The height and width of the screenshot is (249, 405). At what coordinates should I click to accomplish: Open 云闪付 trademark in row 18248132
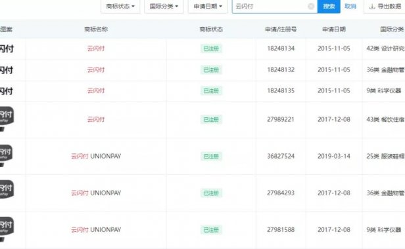tap(96, 69)
